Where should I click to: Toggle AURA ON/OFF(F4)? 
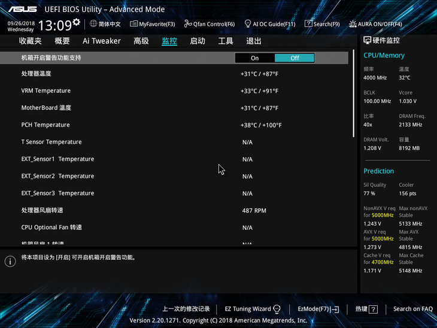pos(376,24)
